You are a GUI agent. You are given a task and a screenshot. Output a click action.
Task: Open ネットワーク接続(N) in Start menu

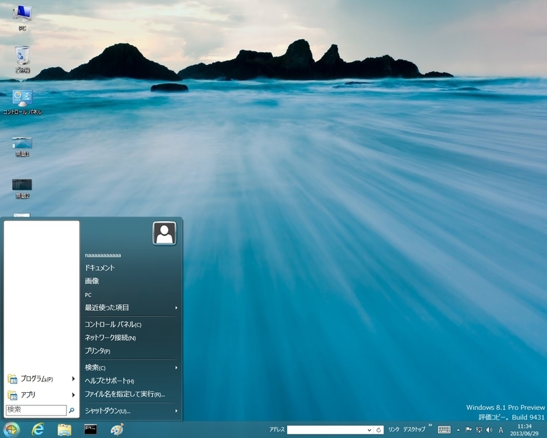[x=110, y=338]
